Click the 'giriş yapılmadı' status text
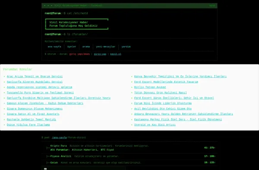259x170 pixels. (x=79, y=54)
